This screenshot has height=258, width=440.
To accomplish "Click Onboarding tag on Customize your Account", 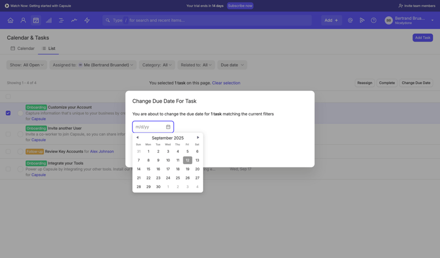I will pyautogui.click(x=36, y=107).
